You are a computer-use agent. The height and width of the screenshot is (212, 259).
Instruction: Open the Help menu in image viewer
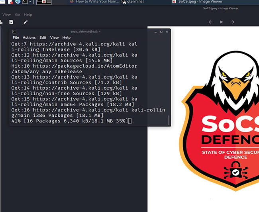pos(28,15)
